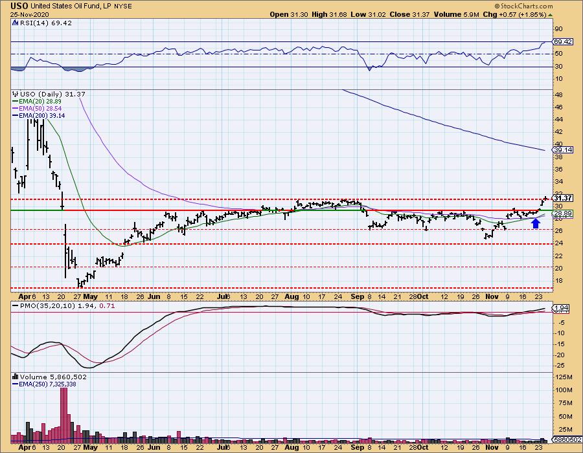Open the StockCharts.com copyright link
The image size is (583, 453).
click(x=523, y=6)
